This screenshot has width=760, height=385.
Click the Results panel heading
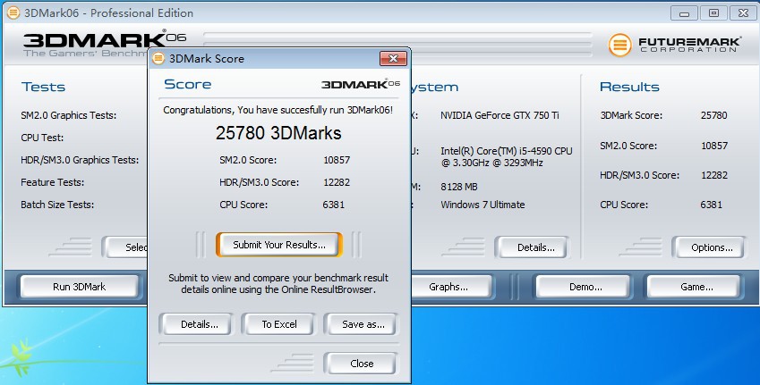pyautogui.click(x=629, y=87)
